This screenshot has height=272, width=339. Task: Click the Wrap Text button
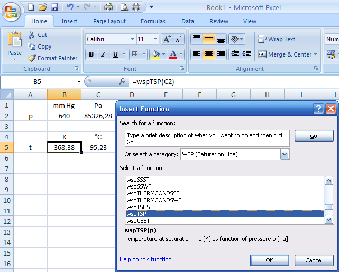point(277,39)
